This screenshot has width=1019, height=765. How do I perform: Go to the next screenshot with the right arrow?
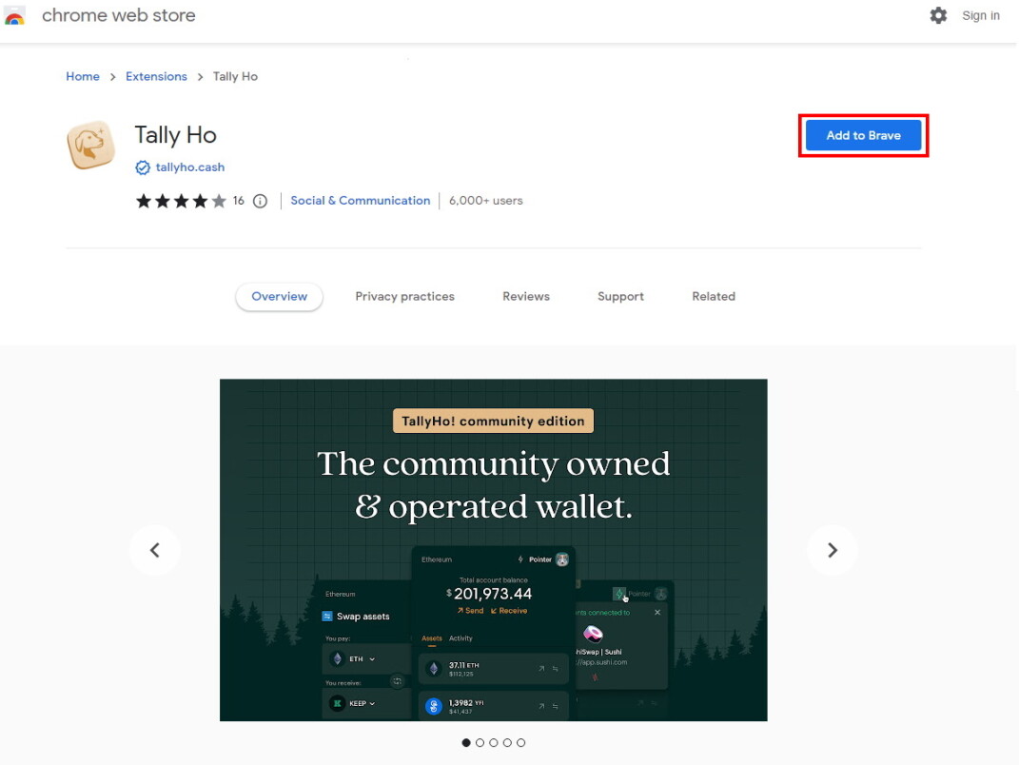tap(832, 550)
